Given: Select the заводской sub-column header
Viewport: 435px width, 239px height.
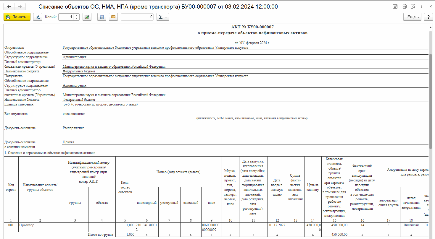Looking at the screenshot, I should [191, 203].
